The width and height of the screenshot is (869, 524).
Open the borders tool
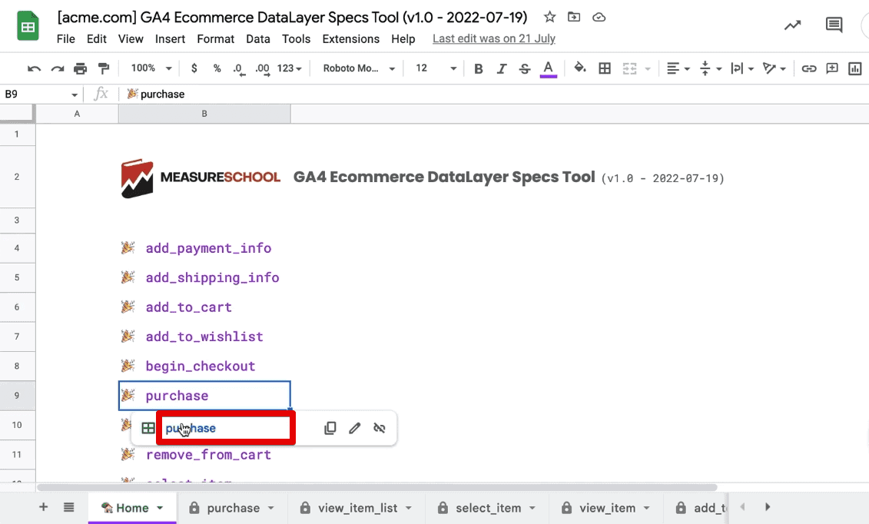pos(605,68)
